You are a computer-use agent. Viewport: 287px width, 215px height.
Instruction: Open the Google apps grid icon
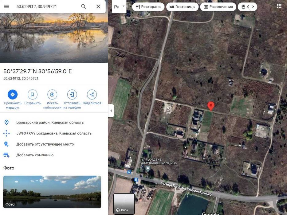pyautogui.click(x=279, y=6)
